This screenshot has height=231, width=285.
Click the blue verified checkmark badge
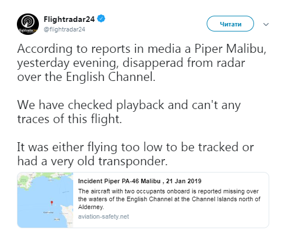tap(101, 19)
